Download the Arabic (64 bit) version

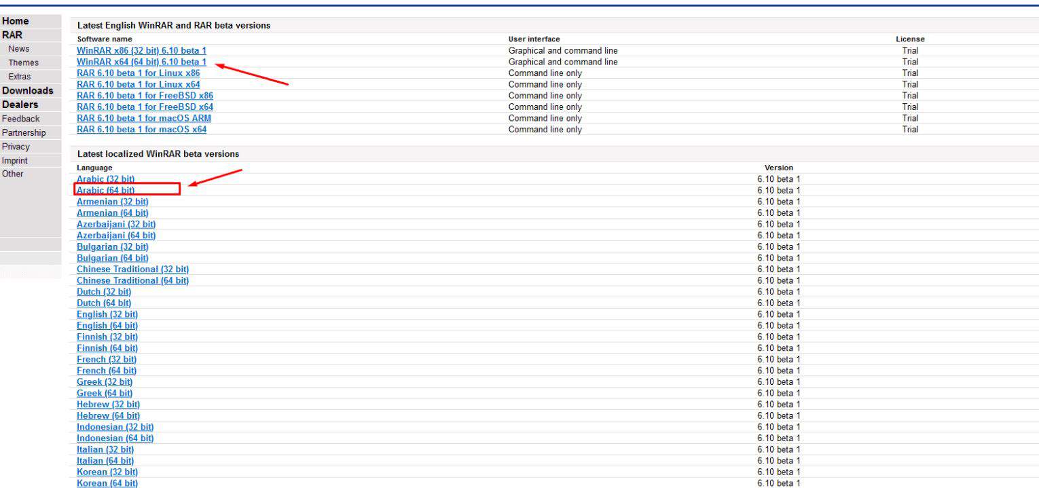pos(106,190)
